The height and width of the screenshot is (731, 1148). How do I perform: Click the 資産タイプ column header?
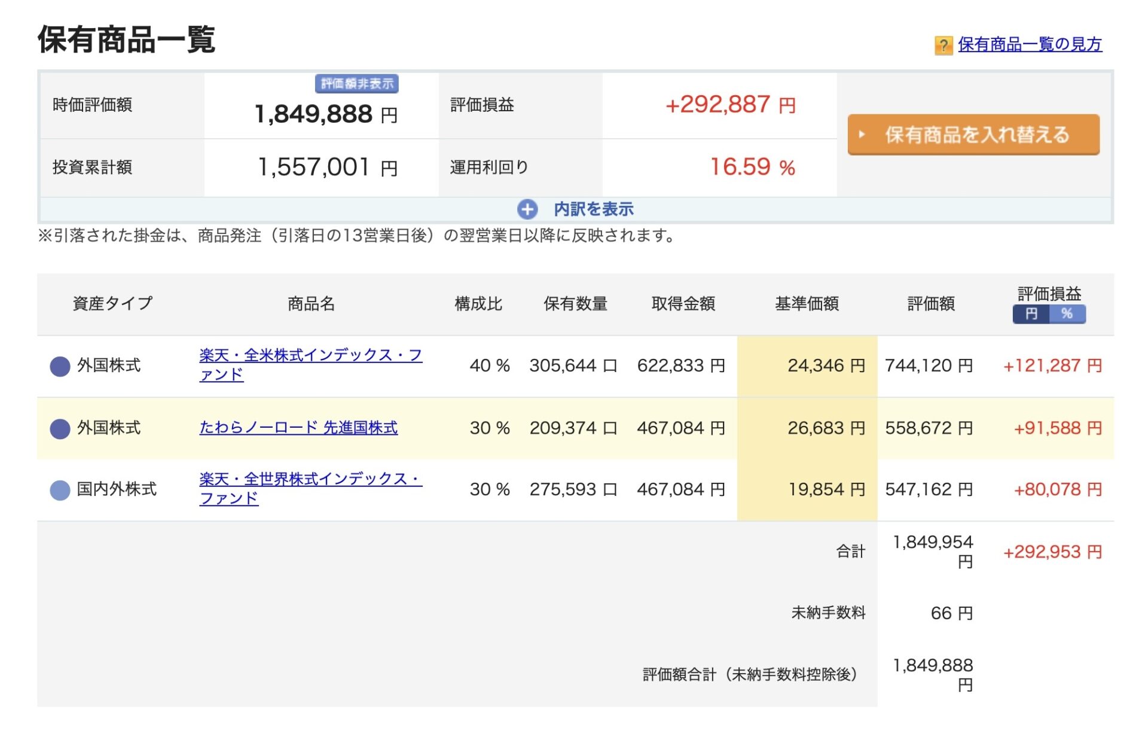pyautogui.click(x=112, y=304)
